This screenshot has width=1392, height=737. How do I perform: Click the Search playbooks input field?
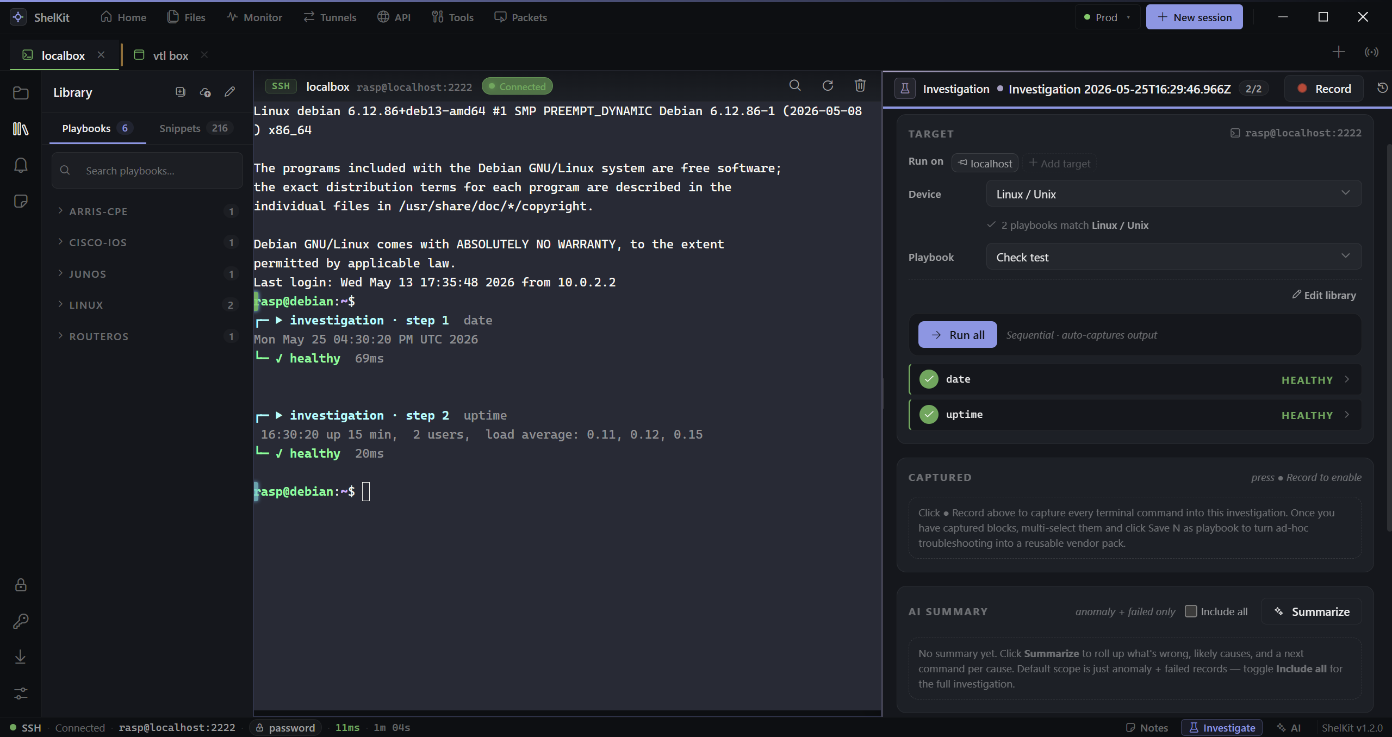click(147, 171)
